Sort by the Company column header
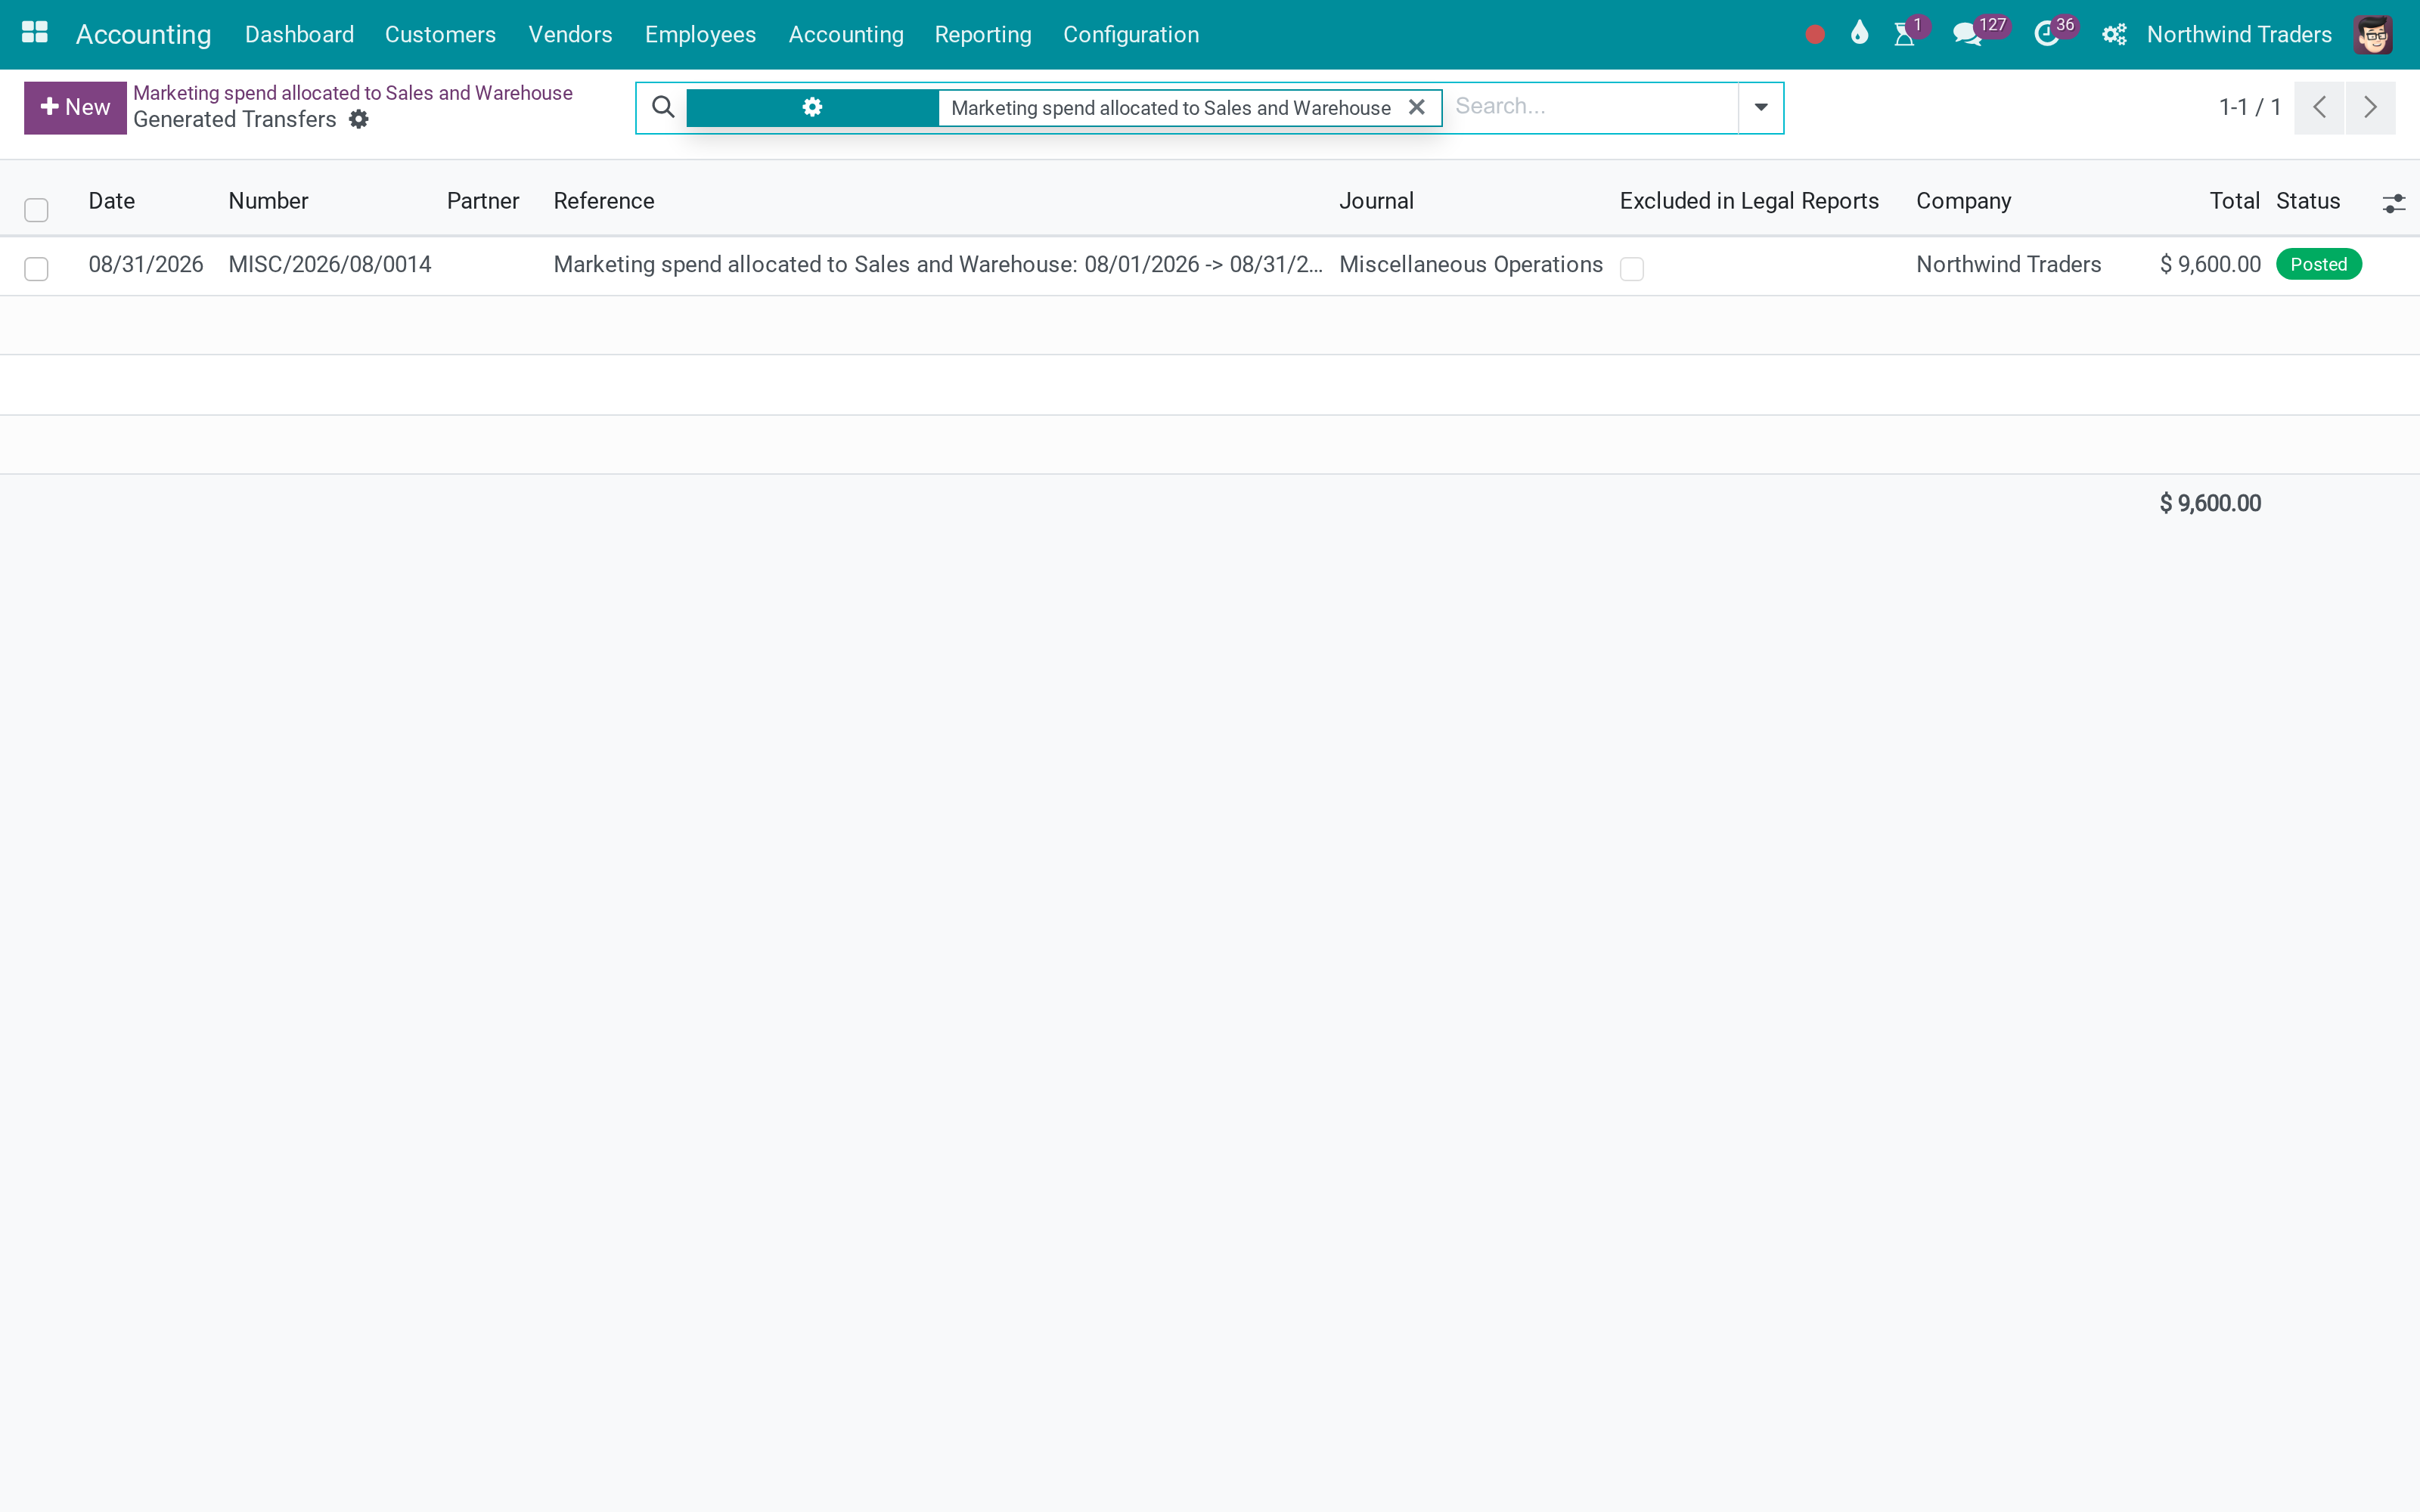 tap(1963, 200)
